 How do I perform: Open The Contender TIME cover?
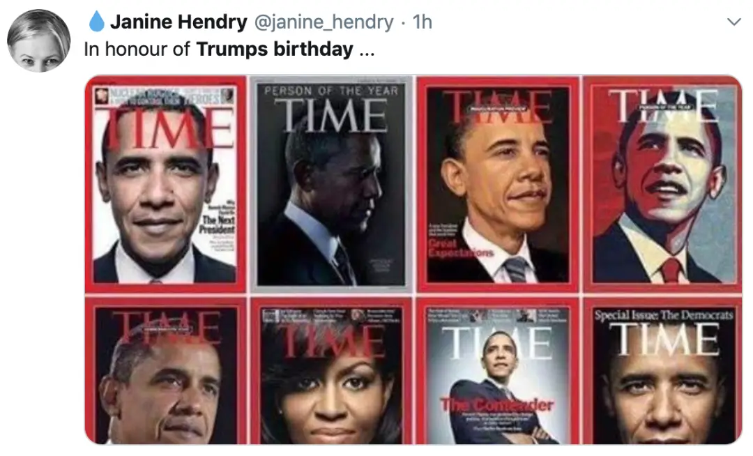tap(498, 370)
